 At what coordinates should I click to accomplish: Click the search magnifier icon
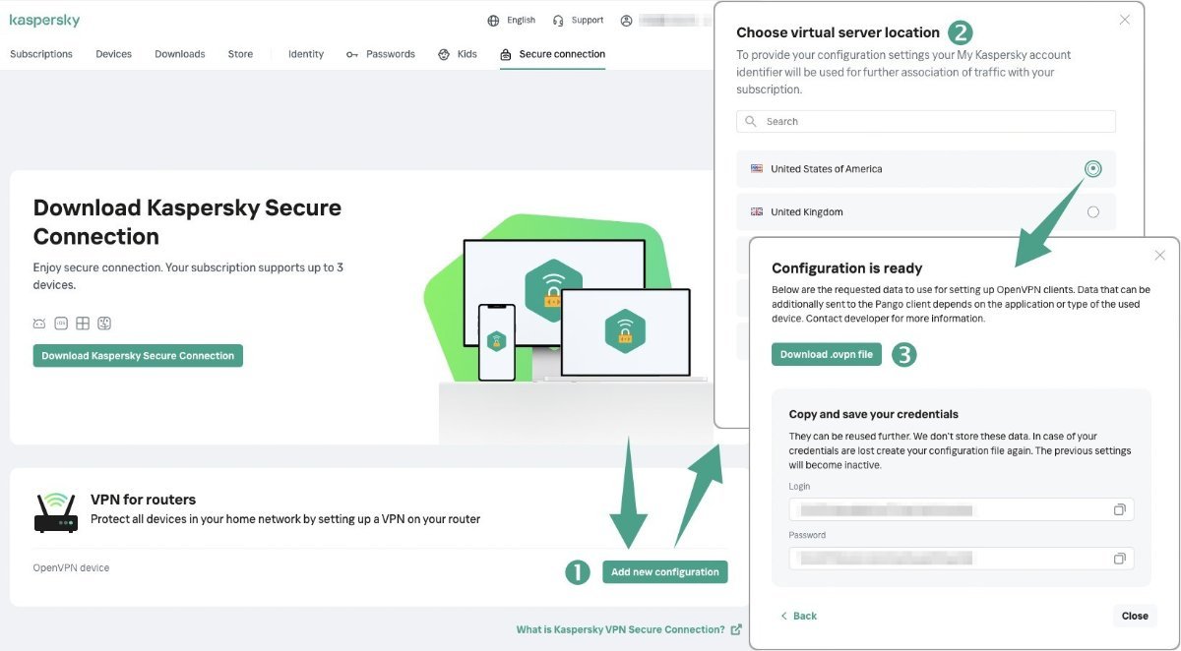tap(751, 122)
